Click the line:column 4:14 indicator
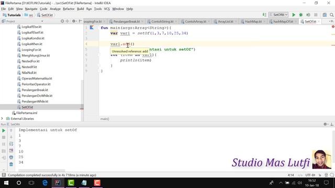This screenshot has width=335, height=188. click(x=291, y=175)
